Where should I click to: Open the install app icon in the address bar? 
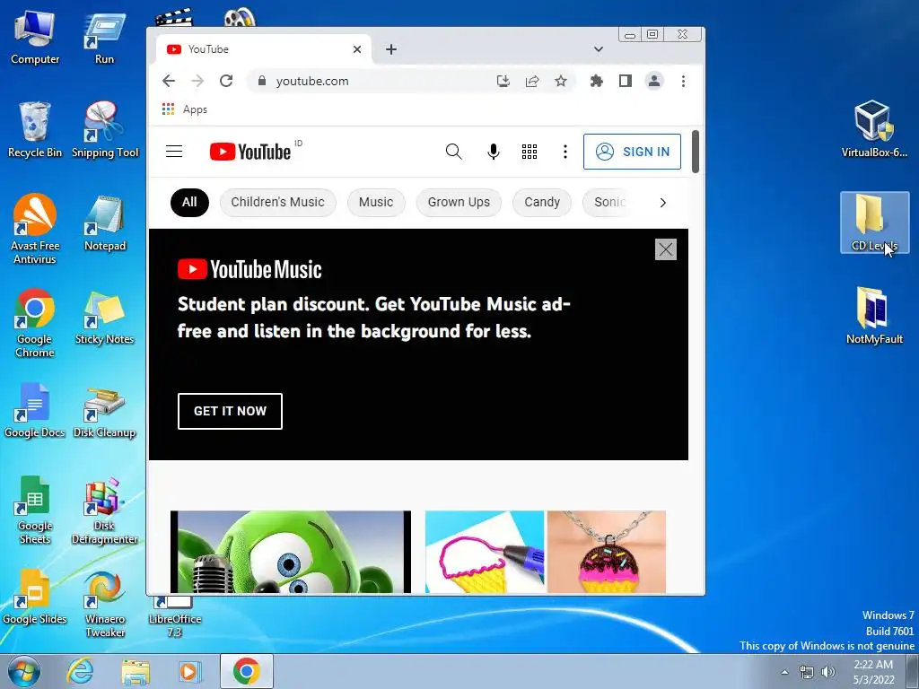click(x=503, y=81)
